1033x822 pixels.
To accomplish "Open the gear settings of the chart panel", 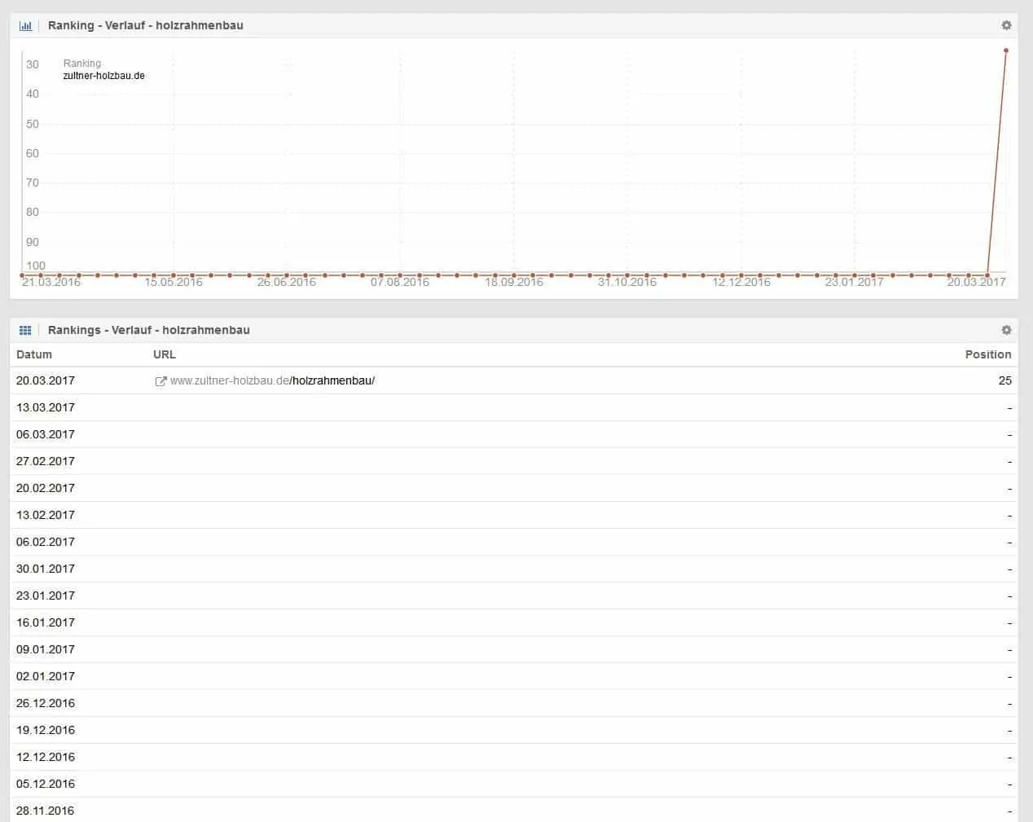I will [1006, 25].
